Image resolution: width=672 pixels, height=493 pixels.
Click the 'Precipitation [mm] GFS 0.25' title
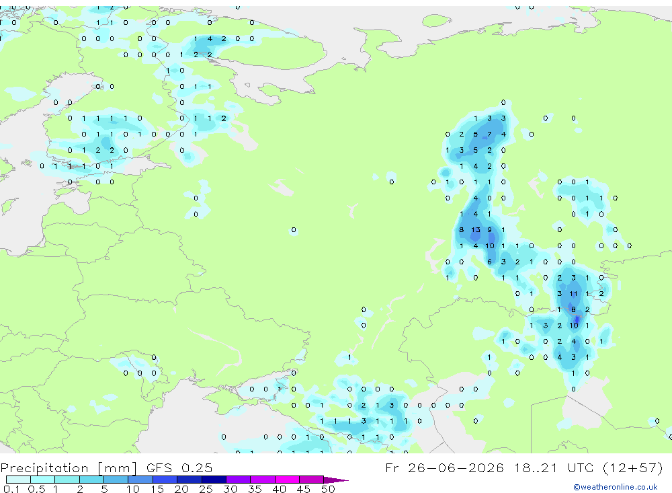tap(106, 467)
